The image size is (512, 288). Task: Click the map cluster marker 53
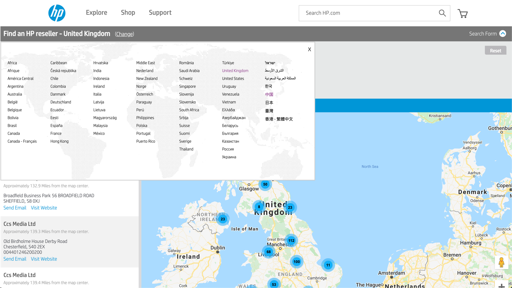point(274,284)
